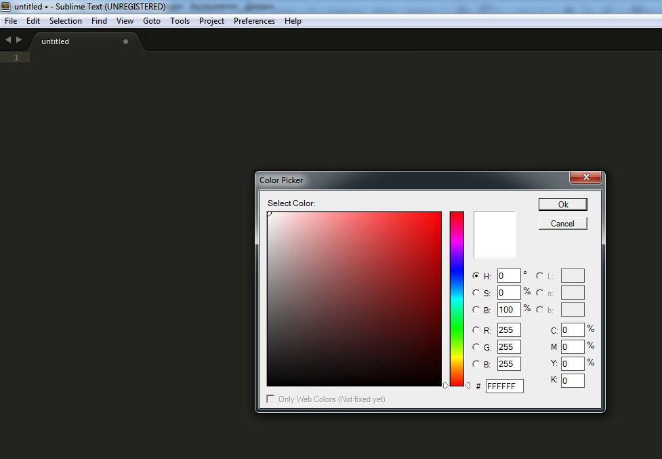Image resolution: width=662 pixels, height=459 pixels.
Task: Click the white color preview swatch
Action: click(x=495, y=235)
